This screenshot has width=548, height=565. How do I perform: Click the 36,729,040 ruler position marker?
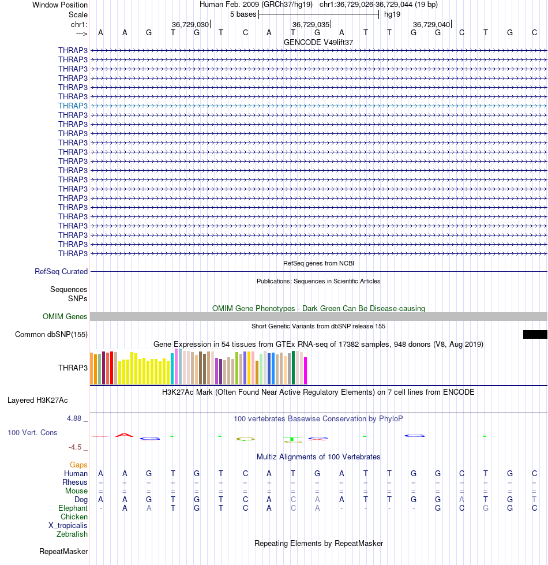click(x=432, y=24)
